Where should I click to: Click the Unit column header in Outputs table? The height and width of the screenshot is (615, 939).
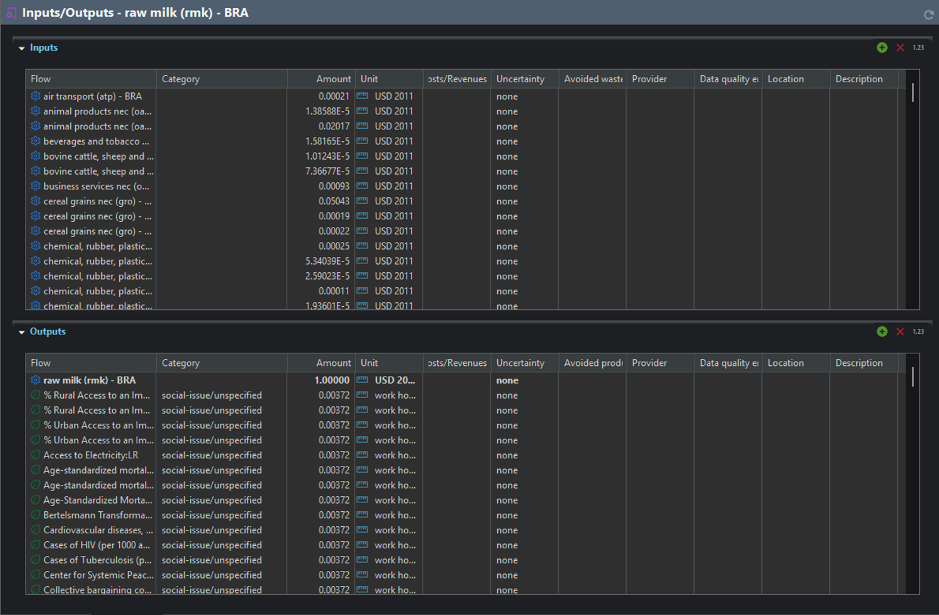pyautogui.click(x=389, y=363)
